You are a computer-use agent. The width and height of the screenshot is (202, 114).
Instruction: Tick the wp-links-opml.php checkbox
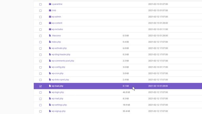coord(40,80)
